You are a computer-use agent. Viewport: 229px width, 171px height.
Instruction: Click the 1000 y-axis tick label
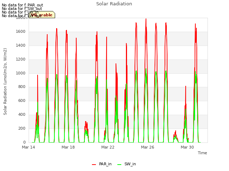21,73
